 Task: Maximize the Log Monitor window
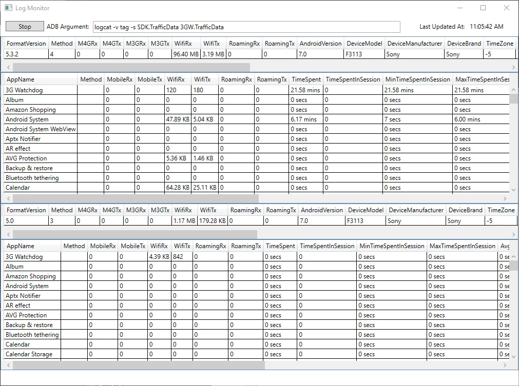[x=483, y=8]
